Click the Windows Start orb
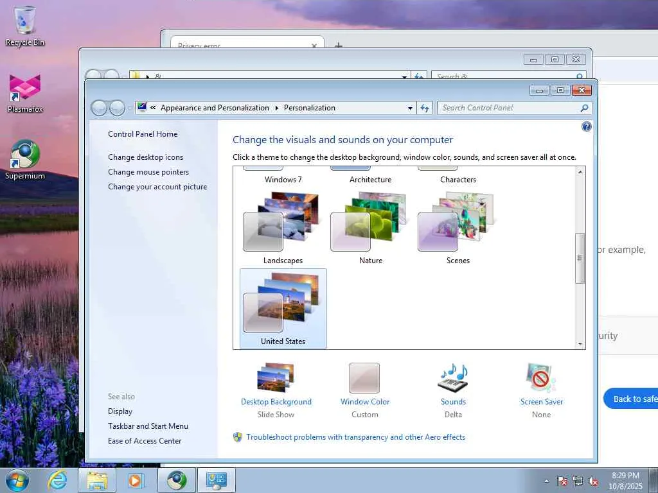 (17, 480)
